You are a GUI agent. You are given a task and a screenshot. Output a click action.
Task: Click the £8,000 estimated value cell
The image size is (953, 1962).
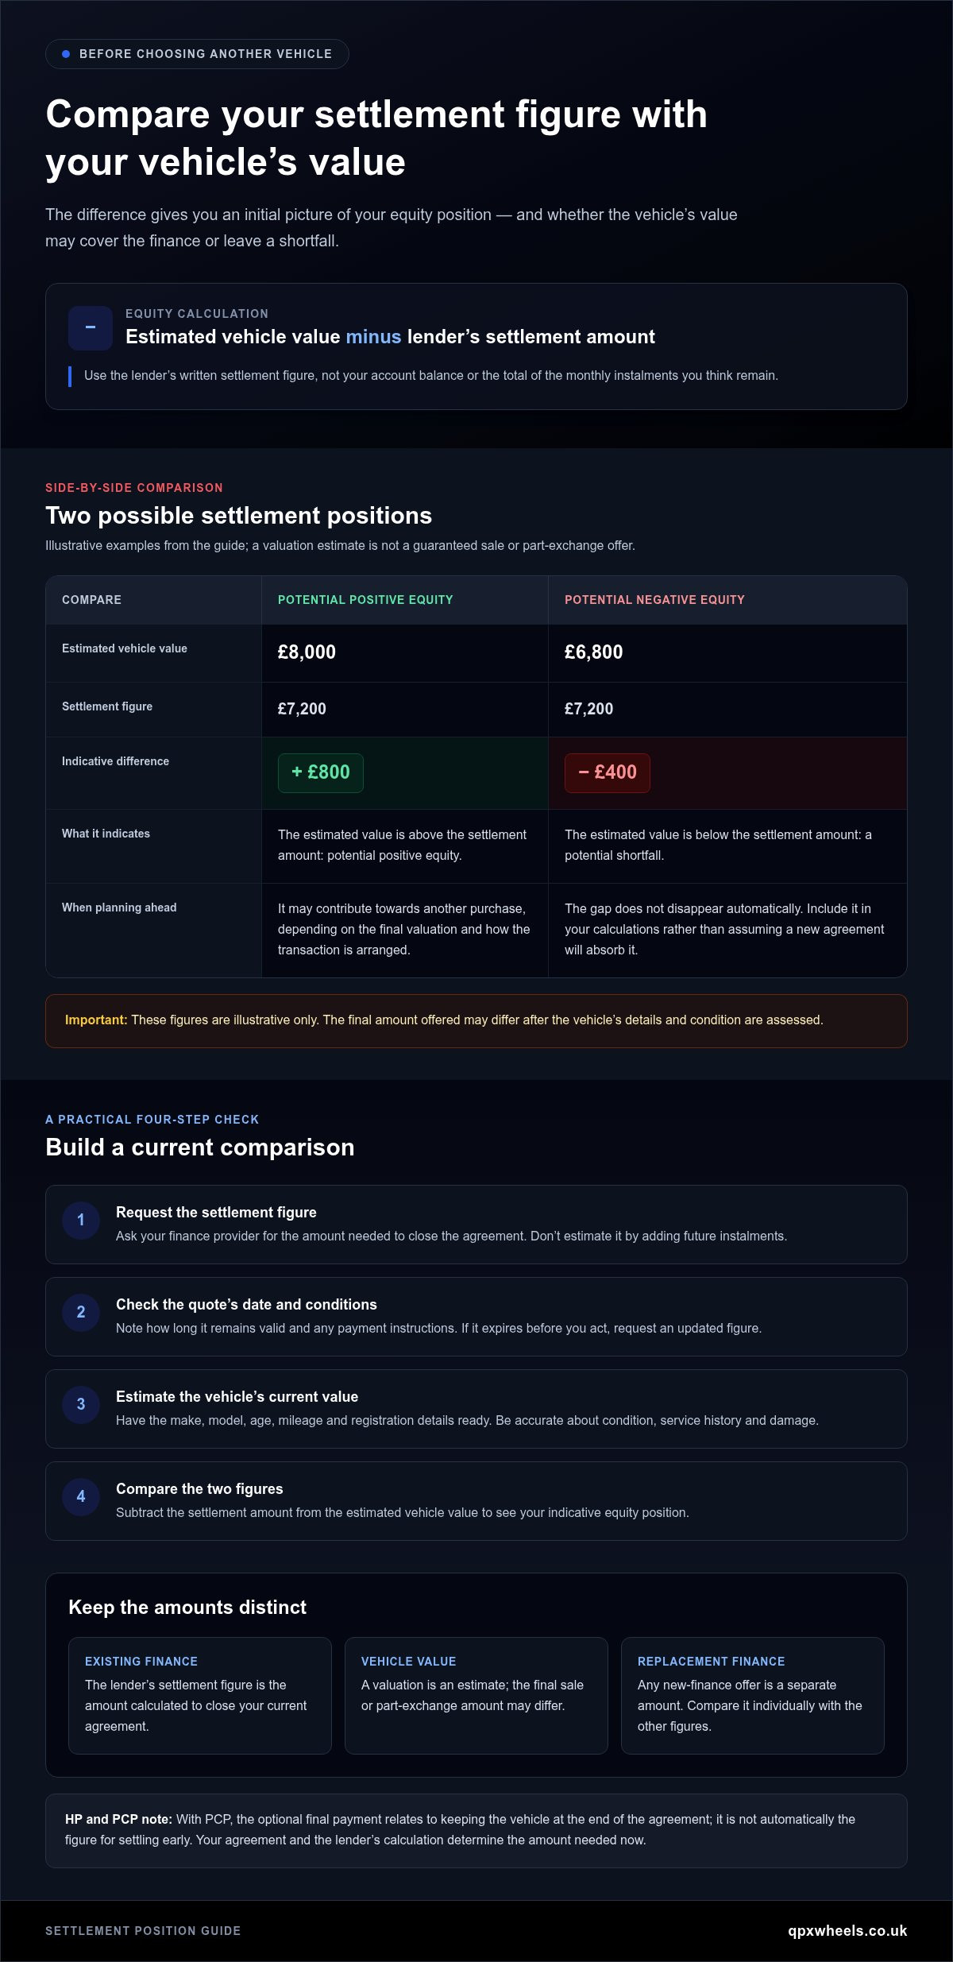(405, 652)
